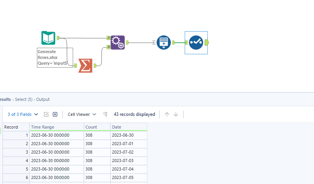Screen dimensions: 314x184
Task: Click the Generate Rows.xlsx annotation box
Action: [x=55, y=58]
